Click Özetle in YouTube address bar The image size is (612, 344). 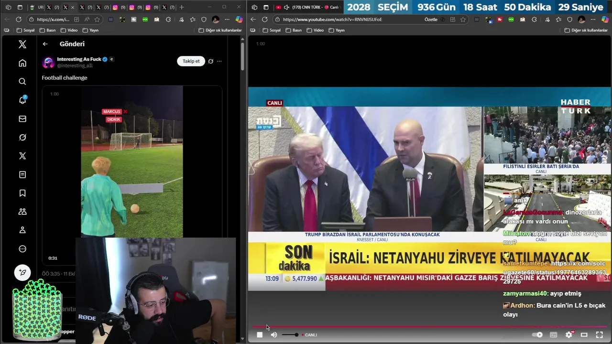coord(431,20)
